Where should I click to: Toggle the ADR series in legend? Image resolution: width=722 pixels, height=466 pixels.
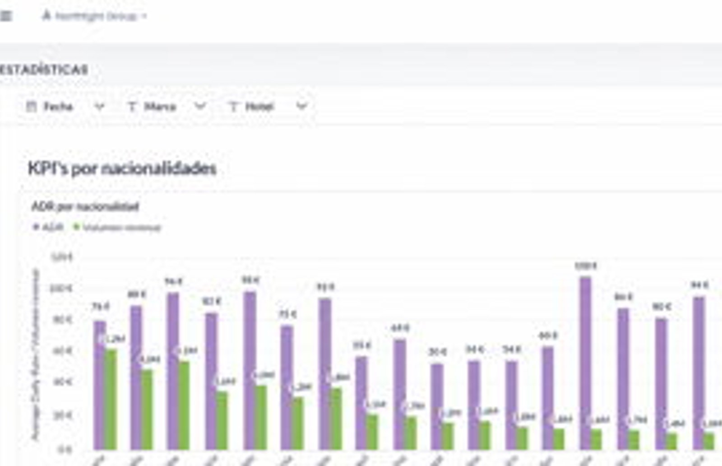pos(48,227)
